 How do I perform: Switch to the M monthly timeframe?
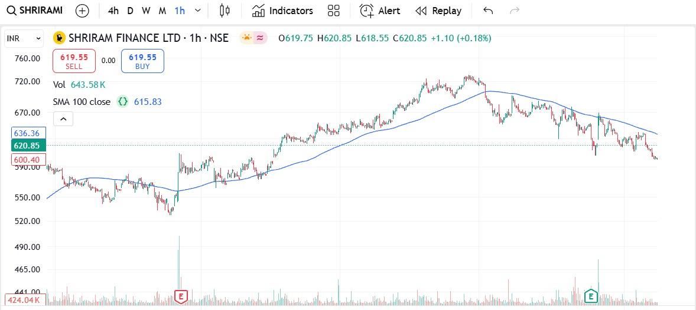(162, 11)
